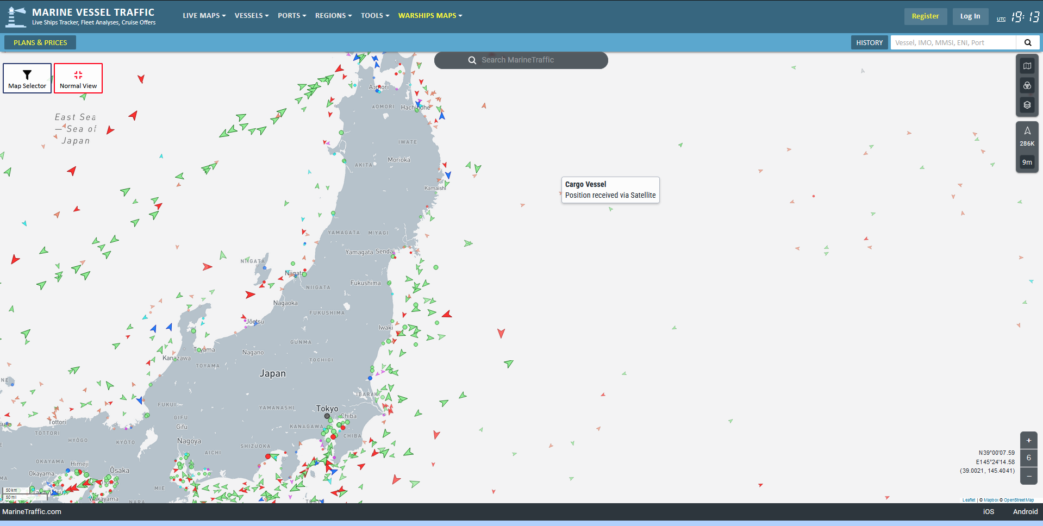1043x526 pixels.
Task: Zoom in with the plus button
Action: 1029,440
